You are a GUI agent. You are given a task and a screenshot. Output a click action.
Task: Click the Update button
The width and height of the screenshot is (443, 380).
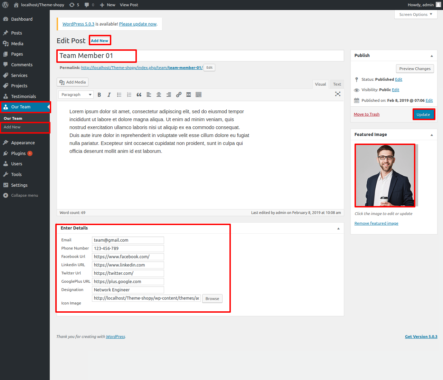click(x=423, y=114)
